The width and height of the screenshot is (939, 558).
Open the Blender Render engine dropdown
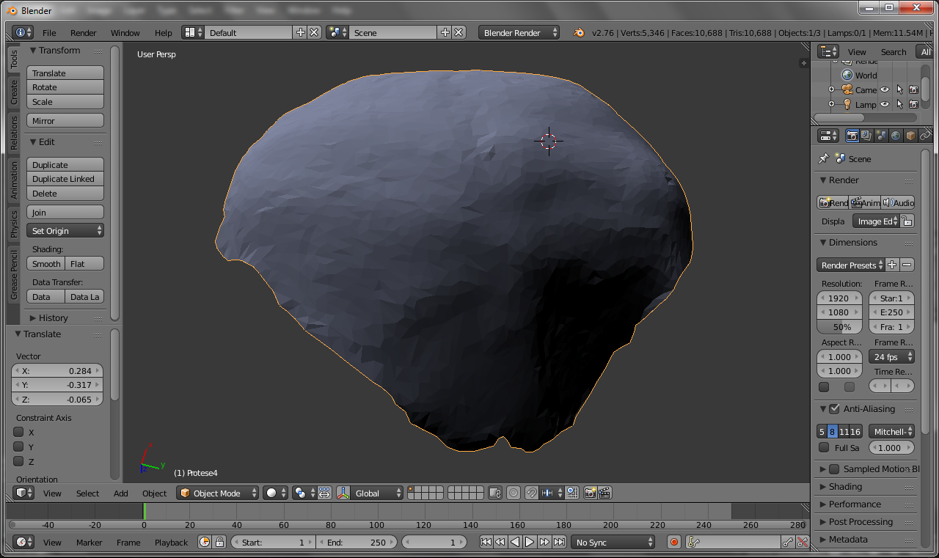[x=519, y=32]
